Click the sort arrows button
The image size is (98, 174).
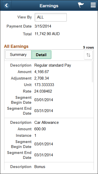coord(88,55)
